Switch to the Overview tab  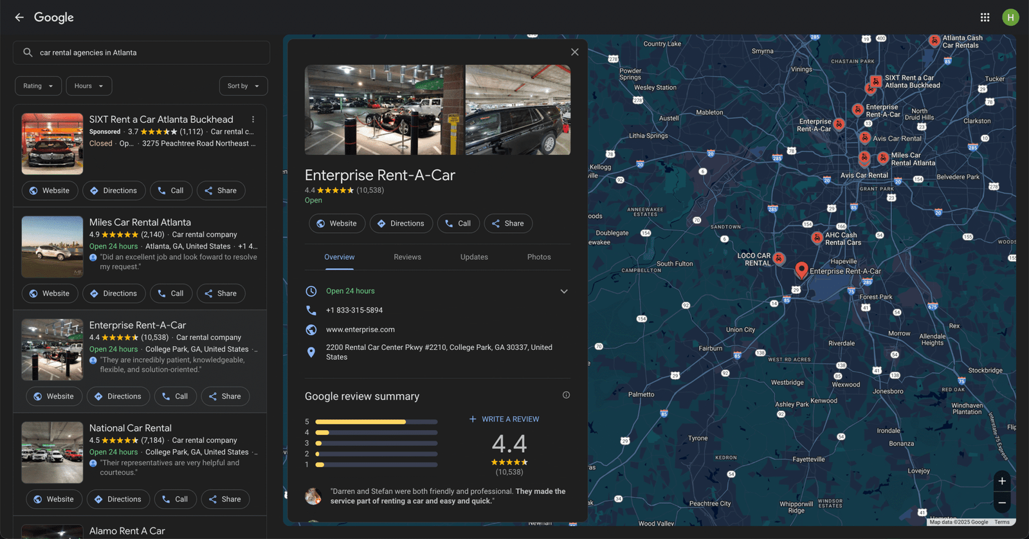pos(339,257)
